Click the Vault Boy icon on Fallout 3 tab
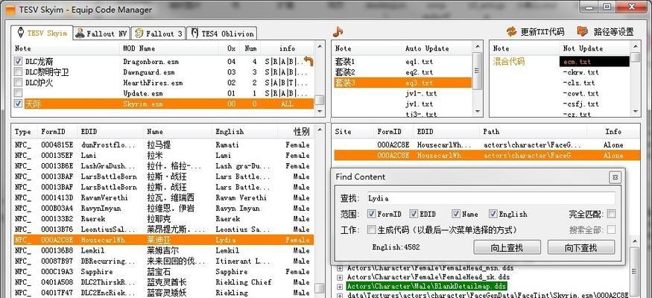Image resolution: width=652 pixels, height=298 pixels. (139, 34)
